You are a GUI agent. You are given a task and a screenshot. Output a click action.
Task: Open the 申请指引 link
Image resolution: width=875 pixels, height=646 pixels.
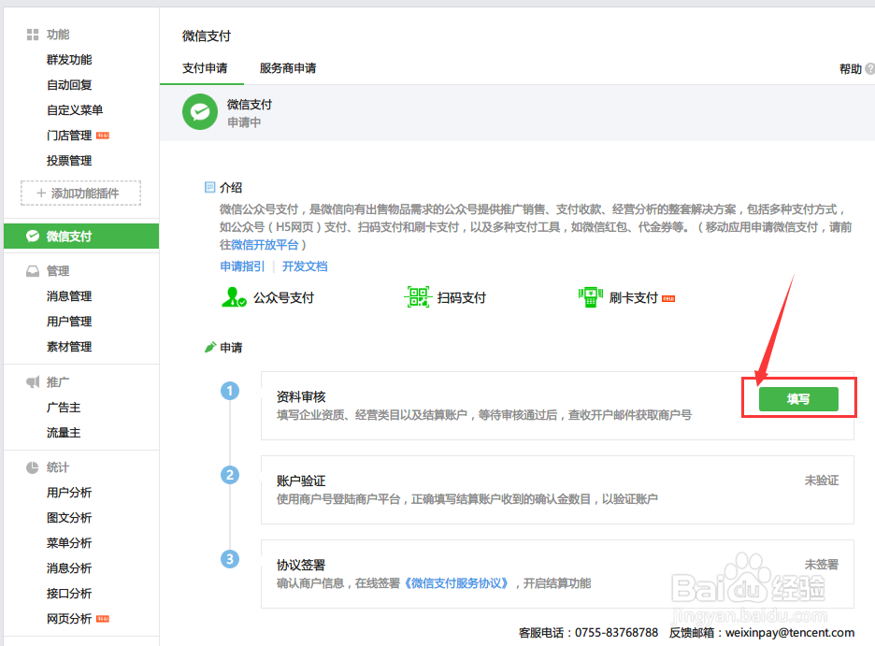(x=242, y=266)
